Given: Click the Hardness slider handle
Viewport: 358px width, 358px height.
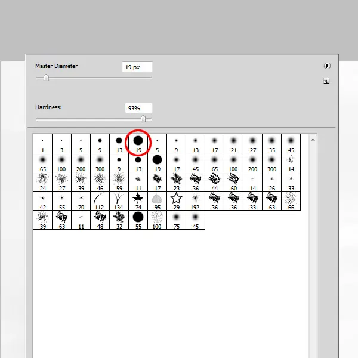Looking at the screenshot, I should 143,119.
